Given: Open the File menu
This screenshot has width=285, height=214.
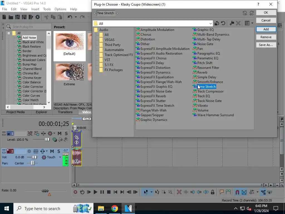Looking at the screenshot, I should tap(4, 9).
